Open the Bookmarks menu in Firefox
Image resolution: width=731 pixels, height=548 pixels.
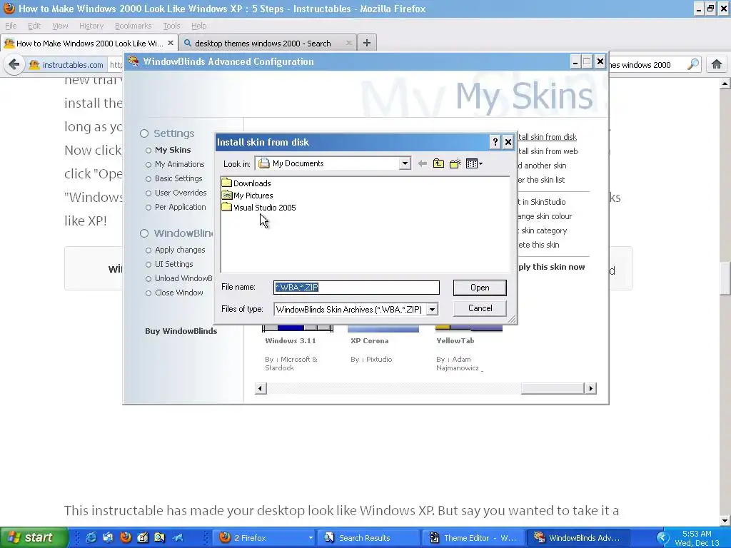[x=133, y=26]
